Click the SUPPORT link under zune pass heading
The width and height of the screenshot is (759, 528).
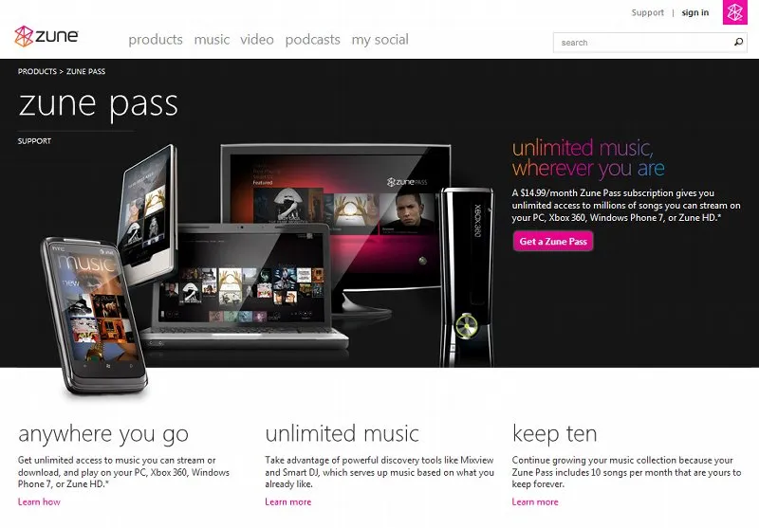tap(34, 141)
